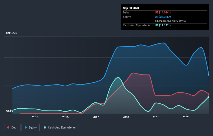Click the US$0 axis label
213x136 pixels.
coord(10,111)
